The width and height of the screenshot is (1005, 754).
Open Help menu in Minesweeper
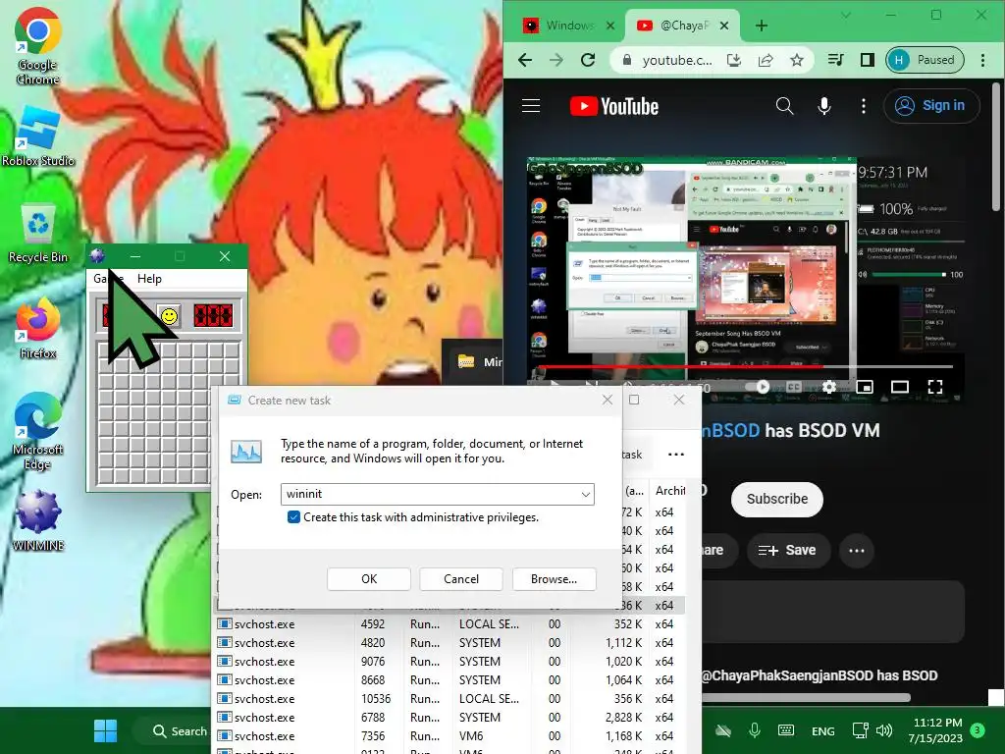(x=149, y=278)
